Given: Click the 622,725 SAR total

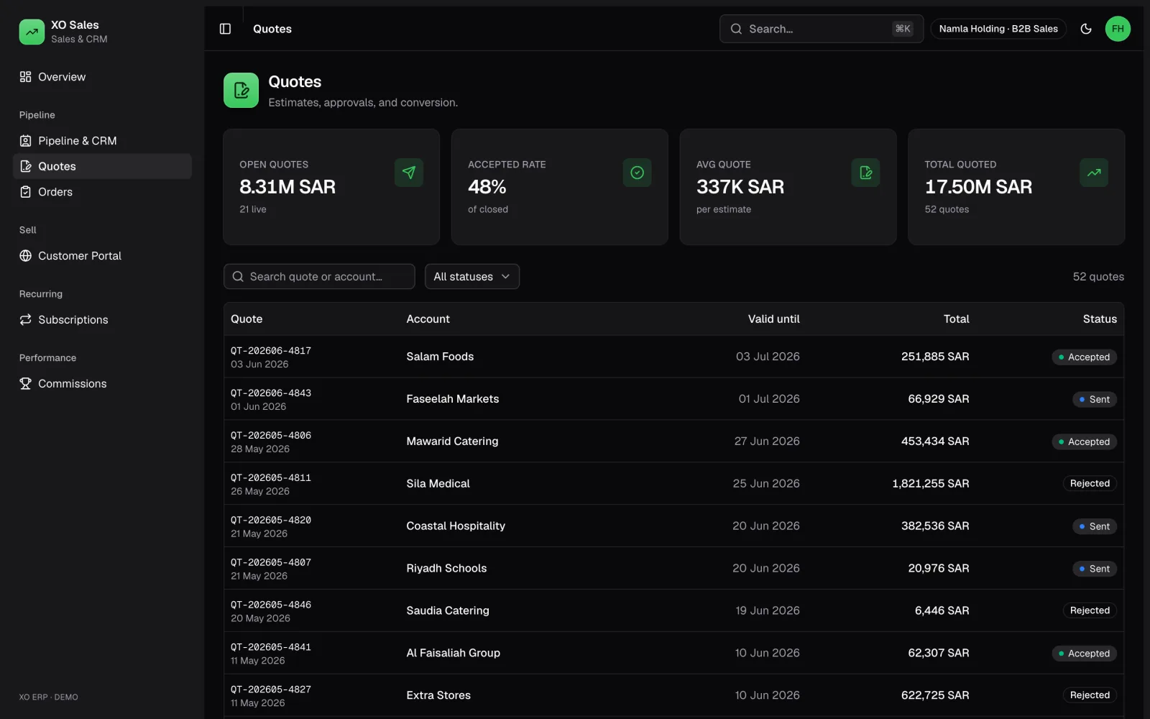Looking at the screenshot, I should click(x=935, y=695).
